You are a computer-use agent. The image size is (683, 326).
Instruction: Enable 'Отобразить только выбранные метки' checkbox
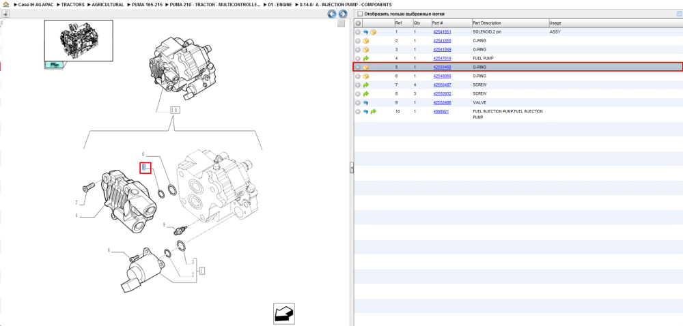pyautogui.click(x=360, y=14)
